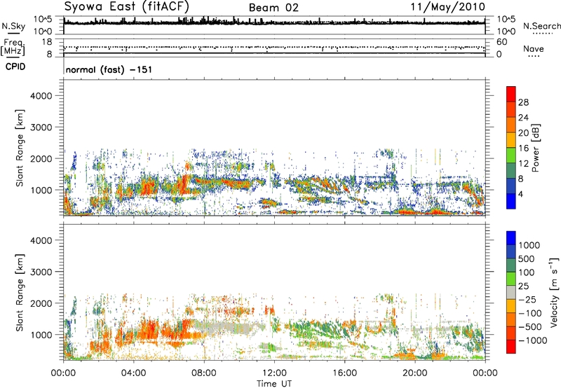Click the '08:00' time tick label
Screen dimensions: 561x388
(x=204, y=373)
